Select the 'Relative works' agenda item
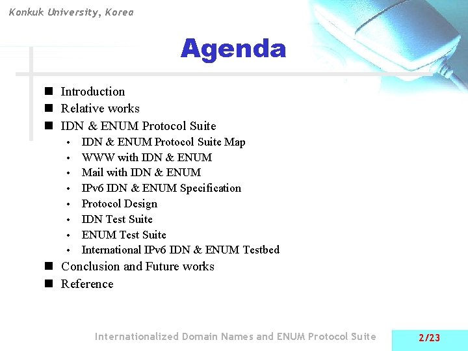This screenshot has width=468, height=351. pos(100,109)
